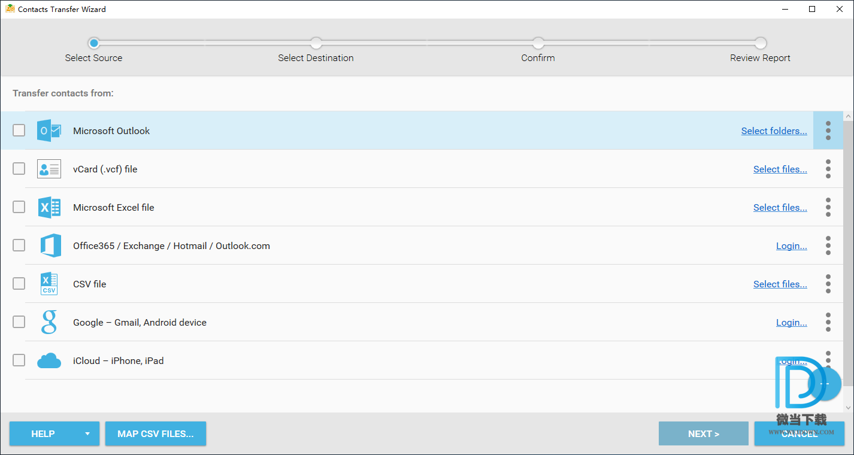Click the MAP CSV FILES... button
The image size is (854, 455).
point(156,434)
